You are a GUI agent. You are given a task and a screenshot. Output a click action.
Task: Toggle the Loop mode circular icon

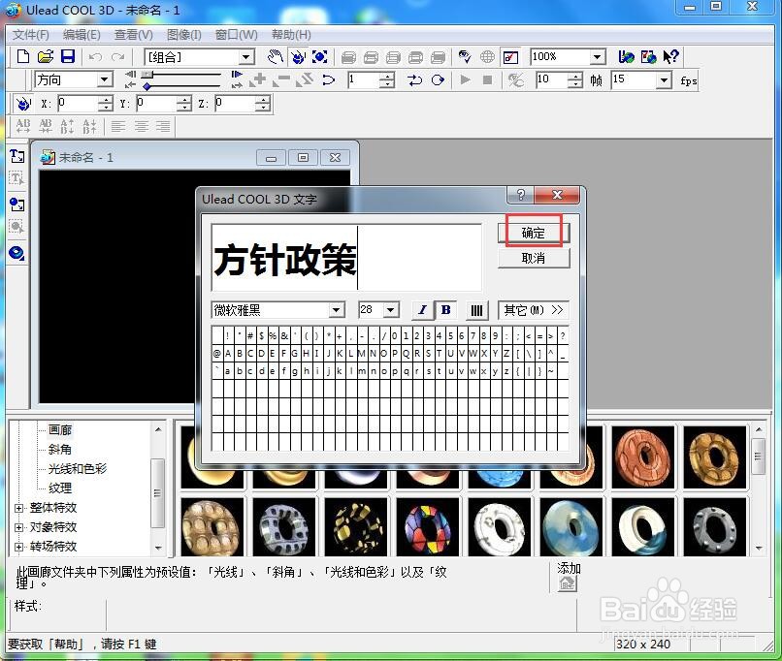coord(438,79)
